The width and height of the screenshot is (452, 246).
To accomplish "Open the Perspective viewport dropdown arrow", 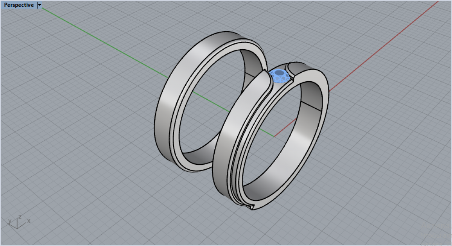I will [x=40, y=5].
